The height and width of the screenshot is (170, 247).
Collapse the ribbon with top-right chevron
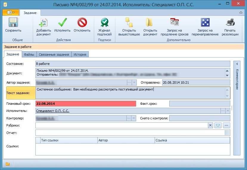tap(241, 13)
